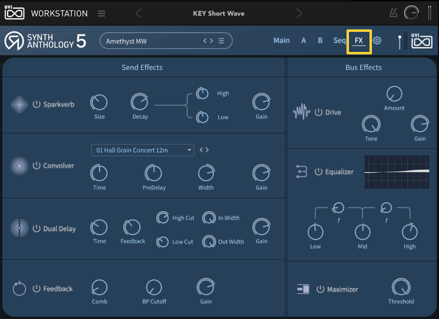The height and width of the screenshot is (319, 439).
Task: Click the Convolver impulse previous/next arrows
Action: (204, 150)
